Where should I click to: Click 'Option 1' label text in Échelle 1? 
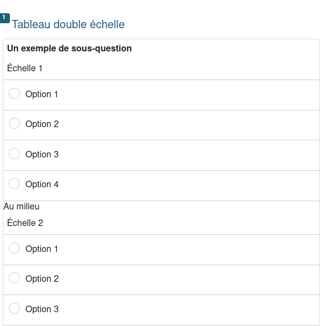[42, 94]
